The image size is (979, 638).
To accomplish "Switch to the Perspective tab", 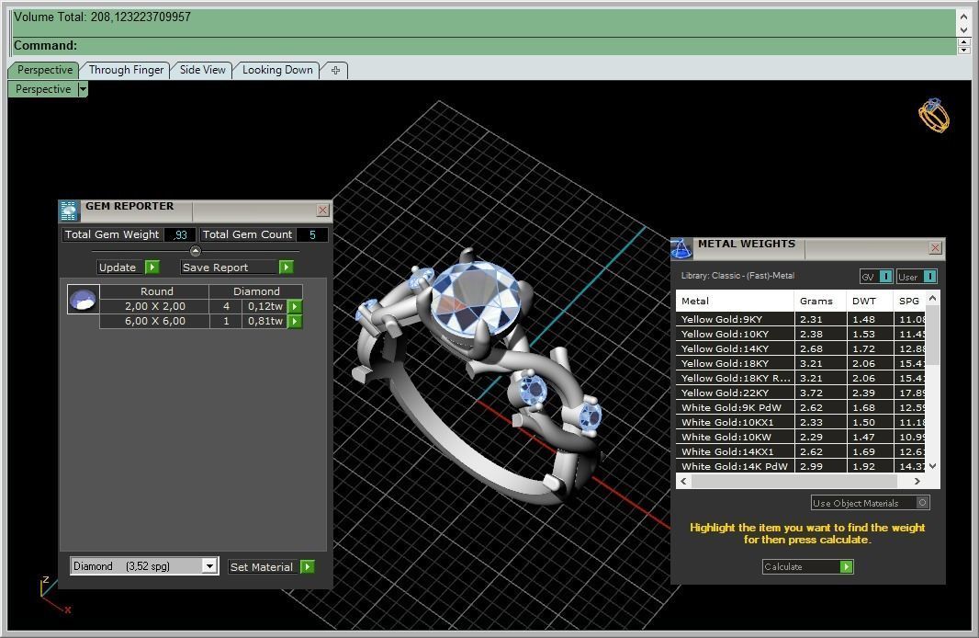I will [44, 70].
